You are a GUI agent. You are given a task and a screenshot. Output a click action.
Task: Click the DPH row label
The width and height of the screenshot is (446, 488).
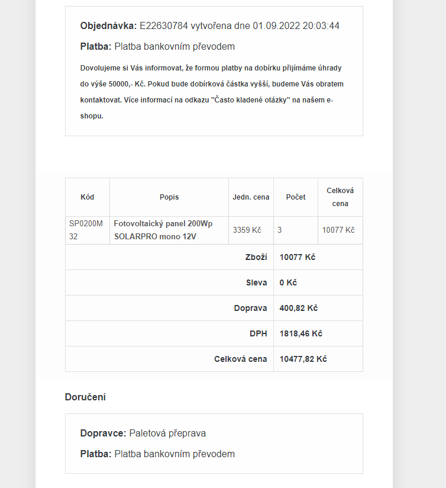[x=258, y=333]
